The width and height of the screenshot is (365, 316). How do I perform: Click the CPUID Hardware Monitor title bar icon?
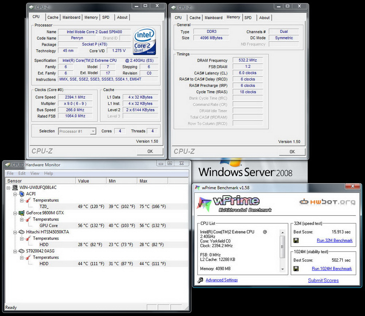pos(8,165)
